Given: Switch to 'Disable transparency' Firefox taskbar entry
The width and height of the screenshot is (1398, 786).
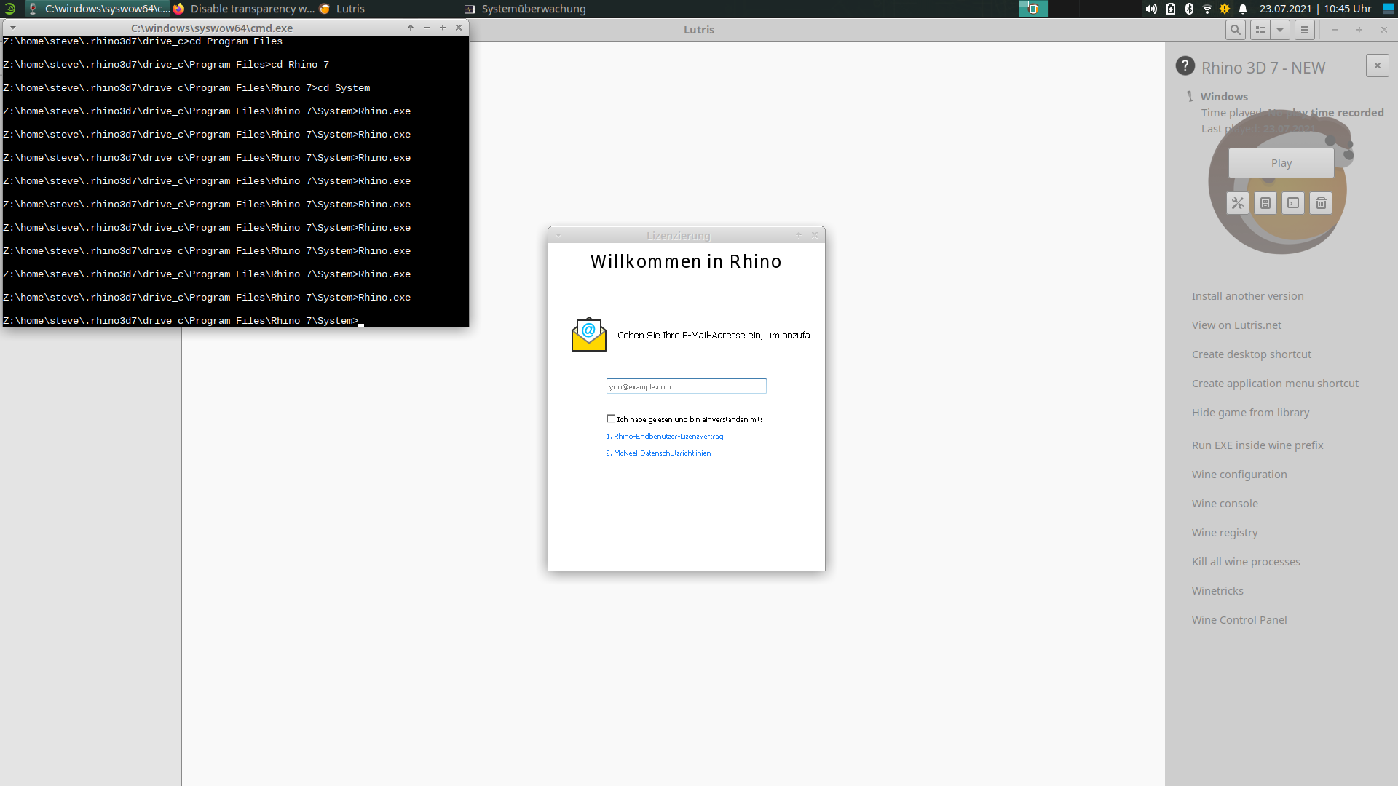Looking at the screenshot, I should (243, 9).
